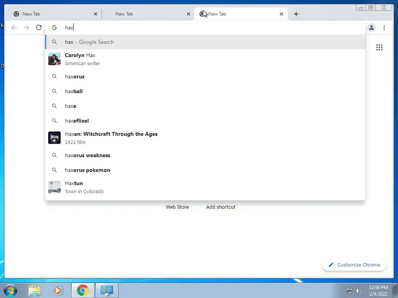Click in the address bar containing 'hax'
Viewport: 398px width, 298px height.
pyautogui.click(x=205, y=28)
